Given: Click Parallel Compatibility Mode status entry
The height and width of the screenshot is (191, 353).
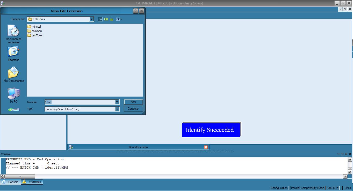Looking at the screenshot, I should 307,188.
